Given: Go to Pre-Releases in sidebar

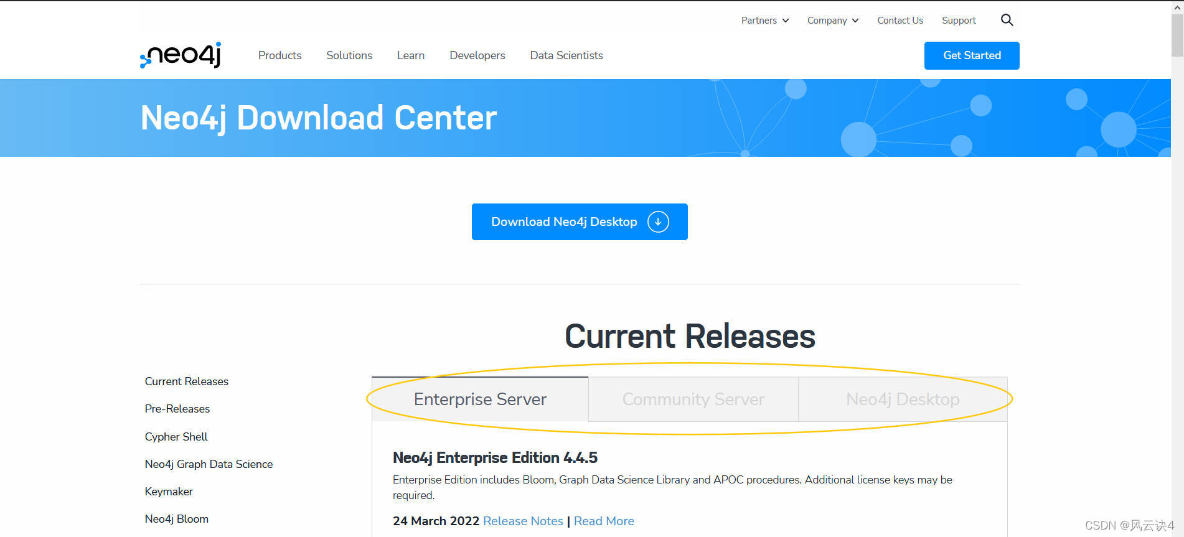Looking at the screenshot, I should (177, 409).
